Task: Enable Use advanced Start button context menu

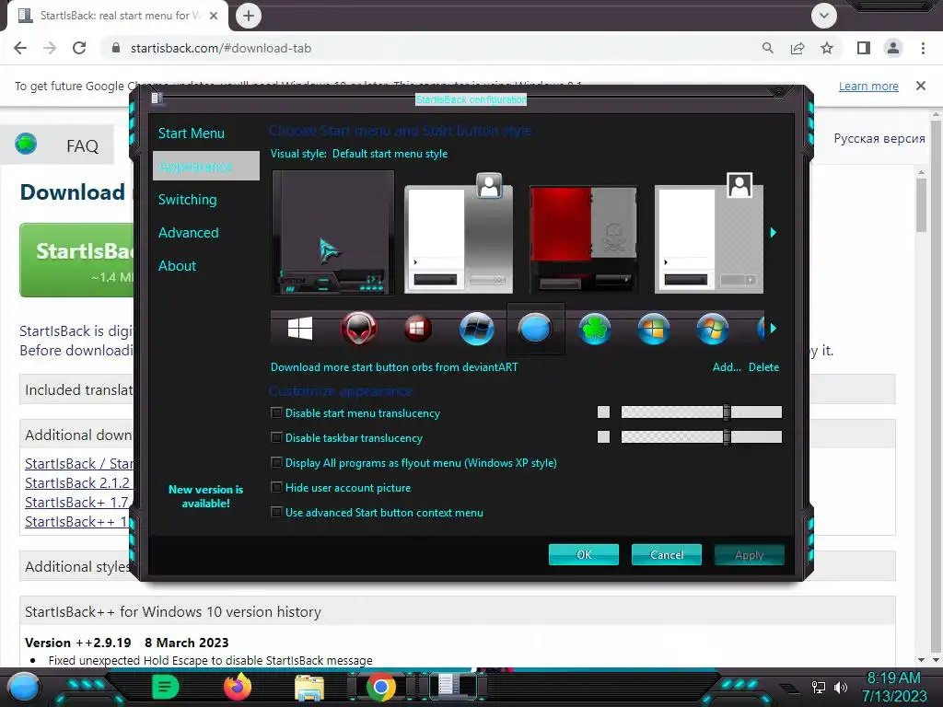Action: [x=276, y=512]
